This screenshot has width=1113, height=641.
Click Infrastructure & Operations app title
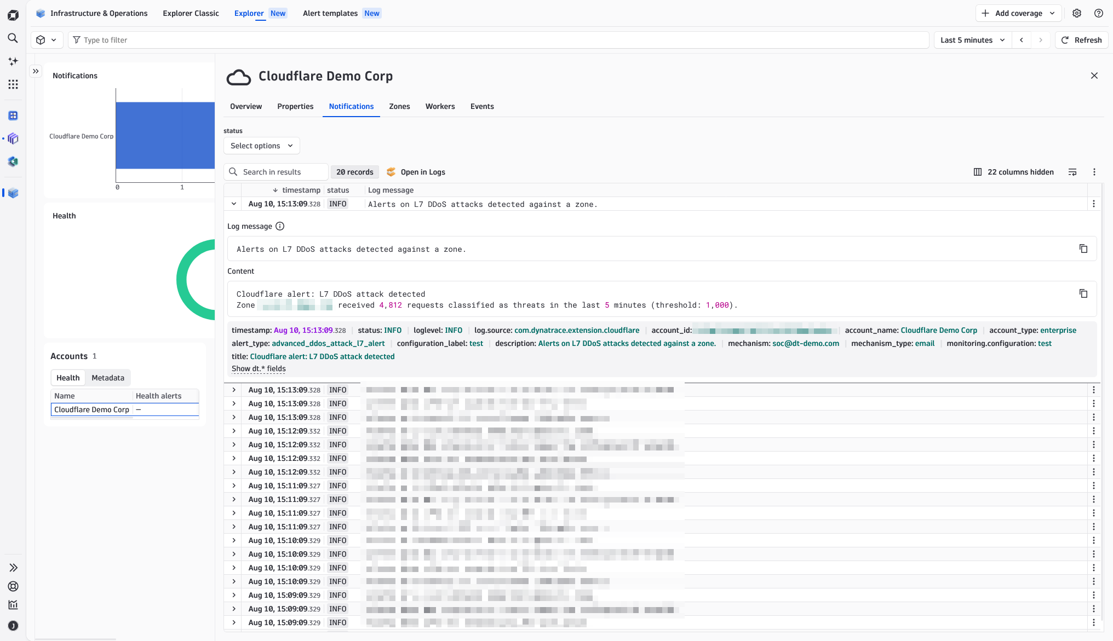click(x=99, y=13)
